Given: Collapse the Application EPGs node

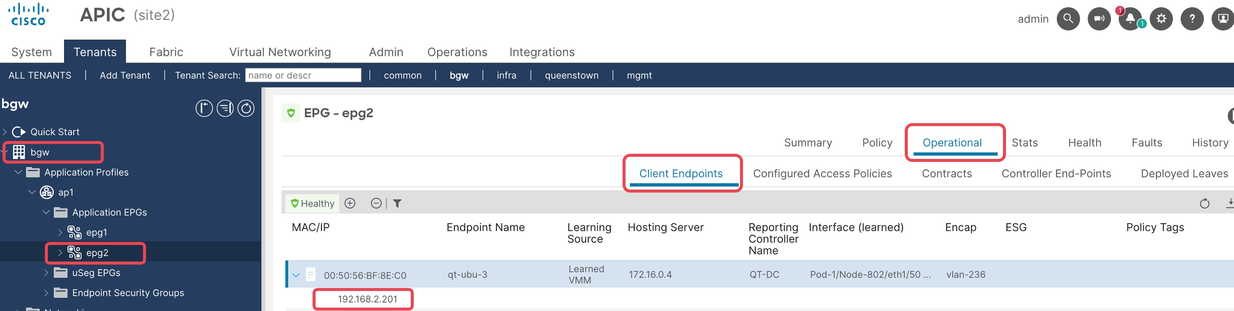Looking at the screenshot, I should 46,212.
